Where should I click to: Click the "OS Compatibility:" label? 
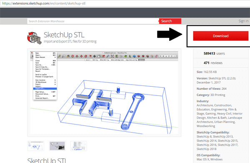[208, 155]
